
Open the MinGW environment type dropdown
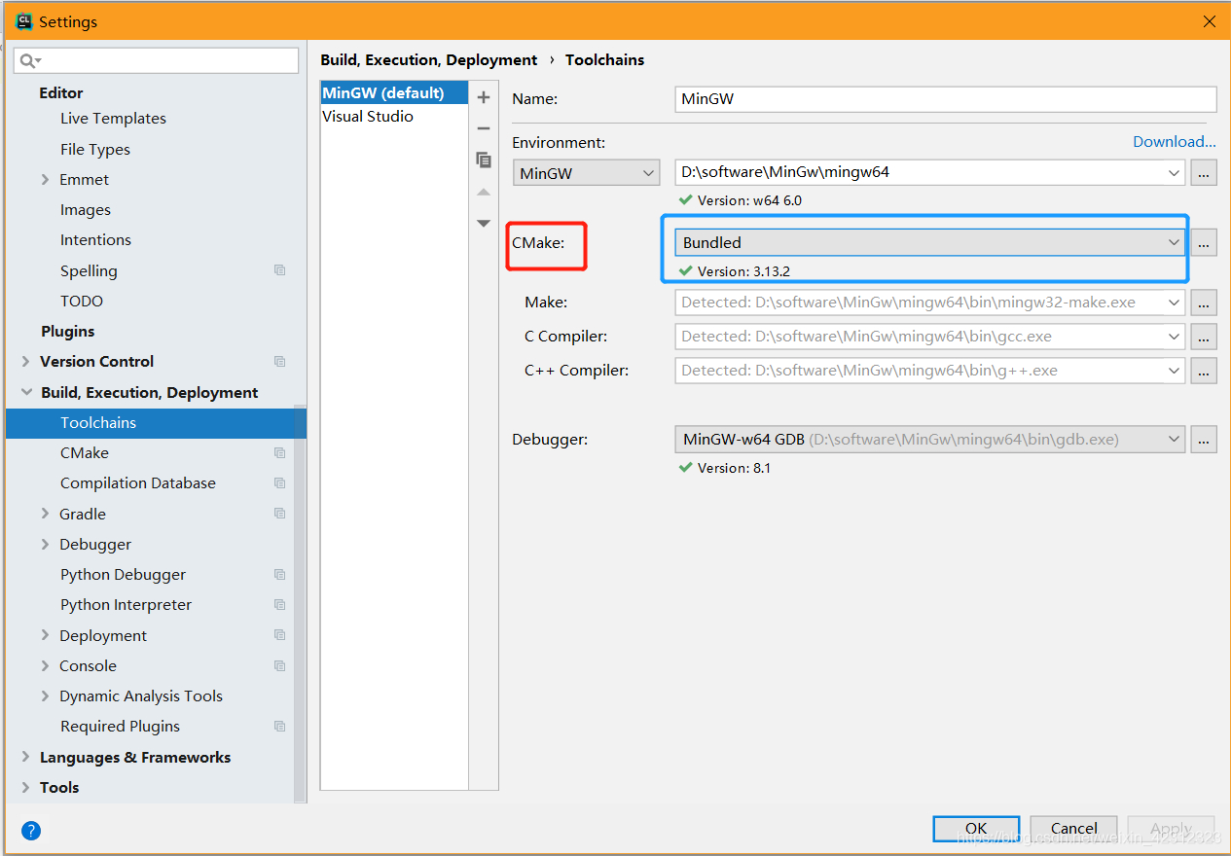coord(587,173)
